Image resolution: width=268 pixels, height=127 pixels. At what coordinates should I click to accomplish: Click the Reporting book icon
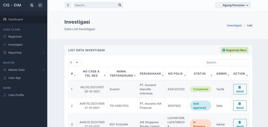(x=5, y=53)
